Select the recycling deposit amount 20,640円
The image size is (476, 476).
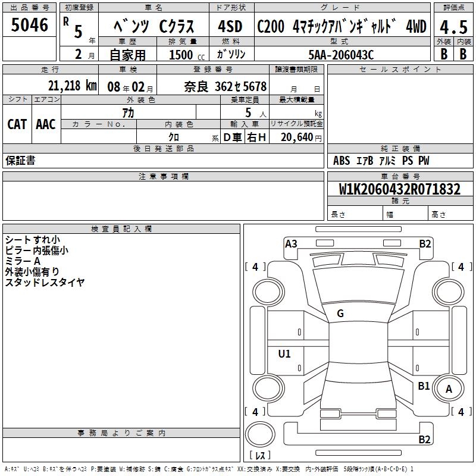[297, 137]
